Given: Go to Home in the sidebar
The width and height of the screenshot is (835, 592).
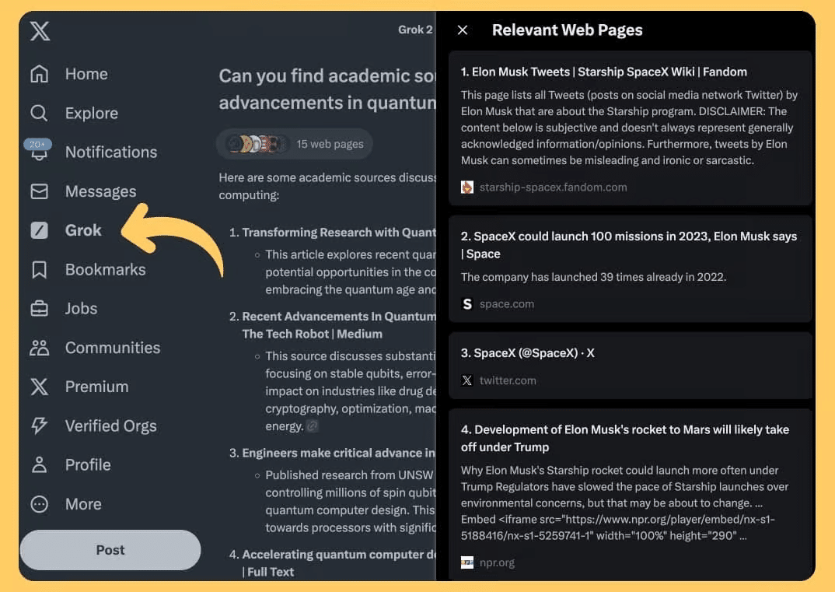Looking at the screenshot, I should 86,74.
